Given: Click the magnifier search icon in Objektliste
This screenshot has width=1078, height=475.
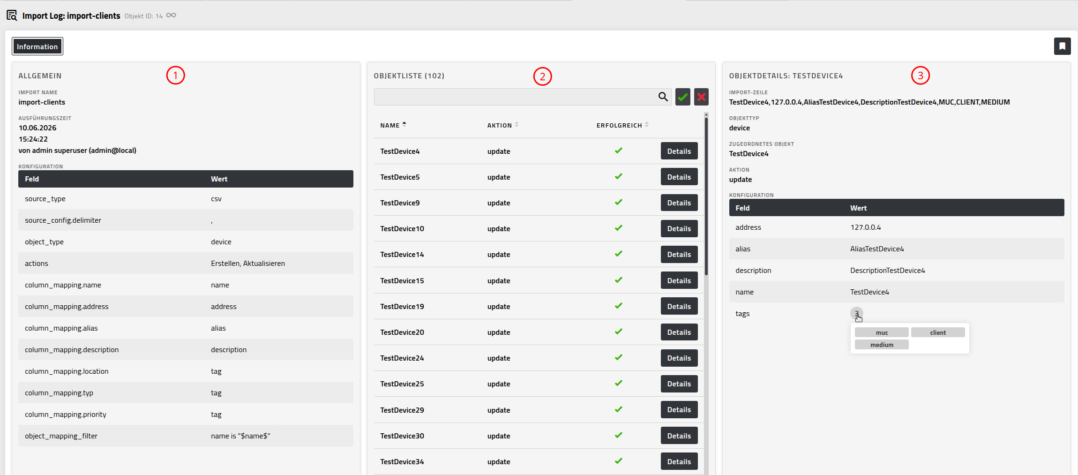Looking at the screenshot, I should tap(663, 97).
